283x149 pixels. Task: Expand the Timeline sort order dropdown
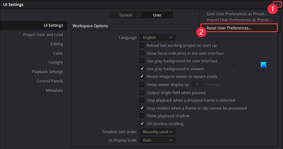pos(157,132)
